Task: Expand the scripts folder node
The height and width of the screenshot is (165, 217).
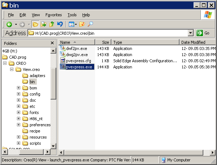Action: tap(18, 143)
